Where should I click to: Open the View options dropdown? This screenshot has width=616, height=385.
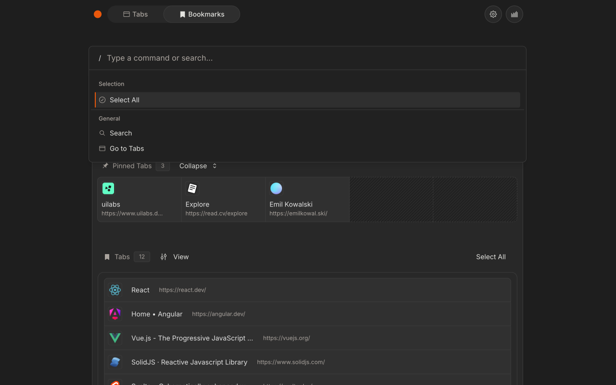tap(175, 257)
